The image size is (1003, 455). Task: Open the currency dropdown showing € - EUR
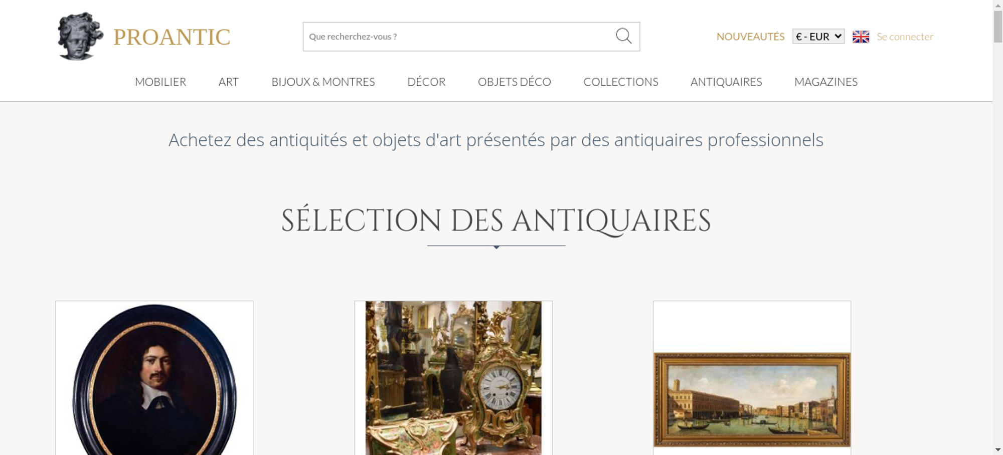(x=818, y=37)
